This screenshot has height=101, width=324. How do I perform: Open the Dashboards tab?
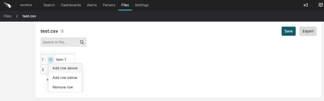click(x=71, y=5)
